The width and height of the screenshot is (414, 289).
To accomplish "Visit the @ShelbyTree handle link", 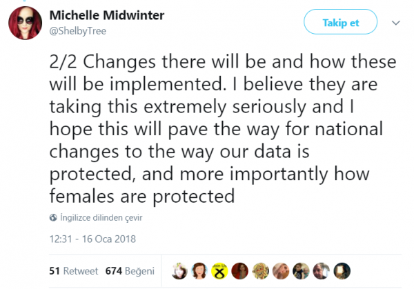I will (77, 31).
